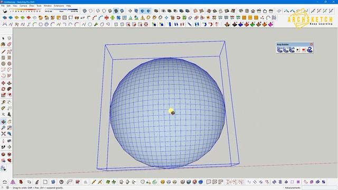
Task: Switch to Hidden Line style
Action: tap(104, 11)
